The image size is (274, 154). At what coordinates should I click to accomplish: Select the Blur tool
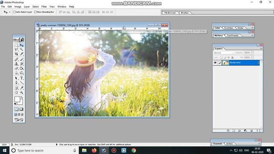pyautogui.click(x=16, y=73)
